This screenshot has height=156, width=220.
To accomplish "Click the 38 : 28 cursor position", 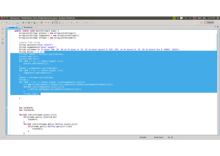I will click(170, 137).
